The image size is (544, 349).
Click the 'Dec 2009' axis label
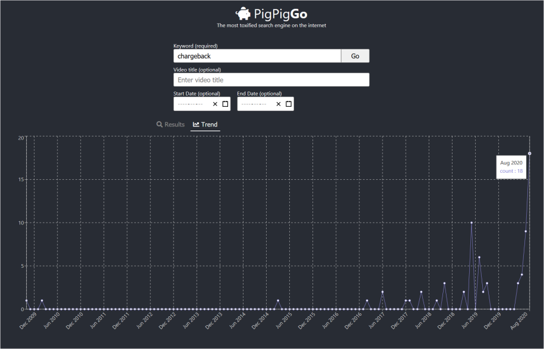pos(28,321)
